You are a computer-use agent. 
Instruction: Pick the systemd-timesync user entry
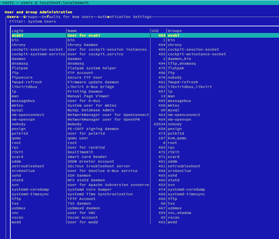[x=30, y=194]
